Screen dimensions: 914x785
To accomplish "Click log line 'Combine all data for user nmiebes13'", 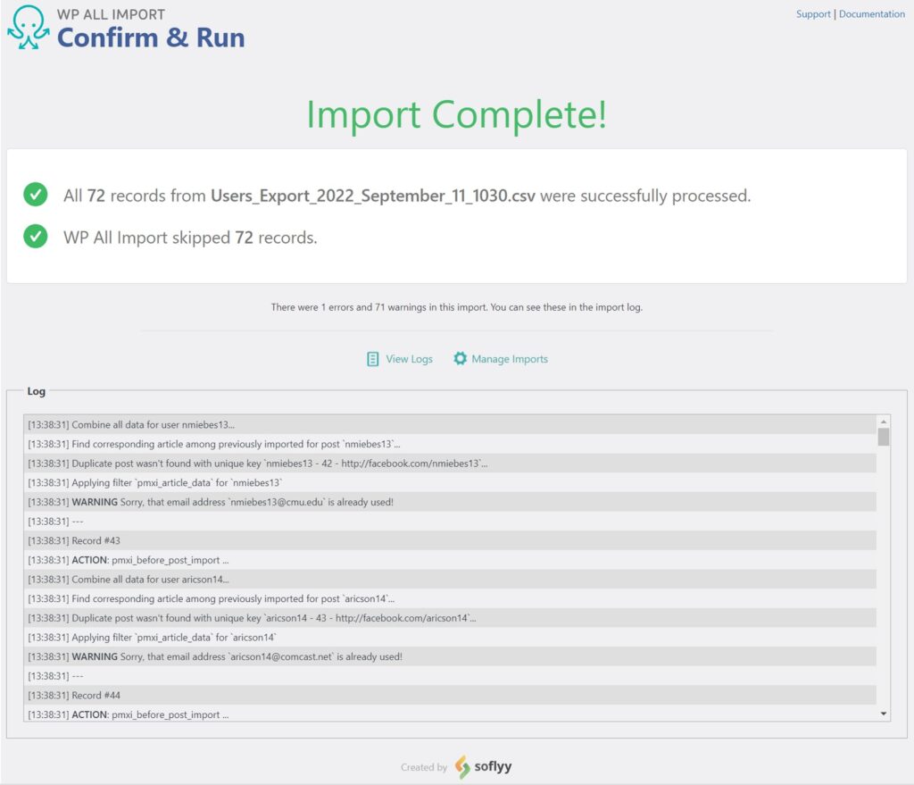I will pos(450,424).
